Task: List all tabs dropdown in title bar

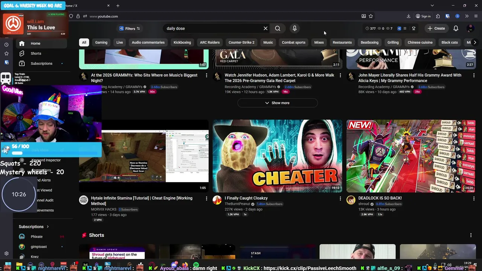Action: 432,6
